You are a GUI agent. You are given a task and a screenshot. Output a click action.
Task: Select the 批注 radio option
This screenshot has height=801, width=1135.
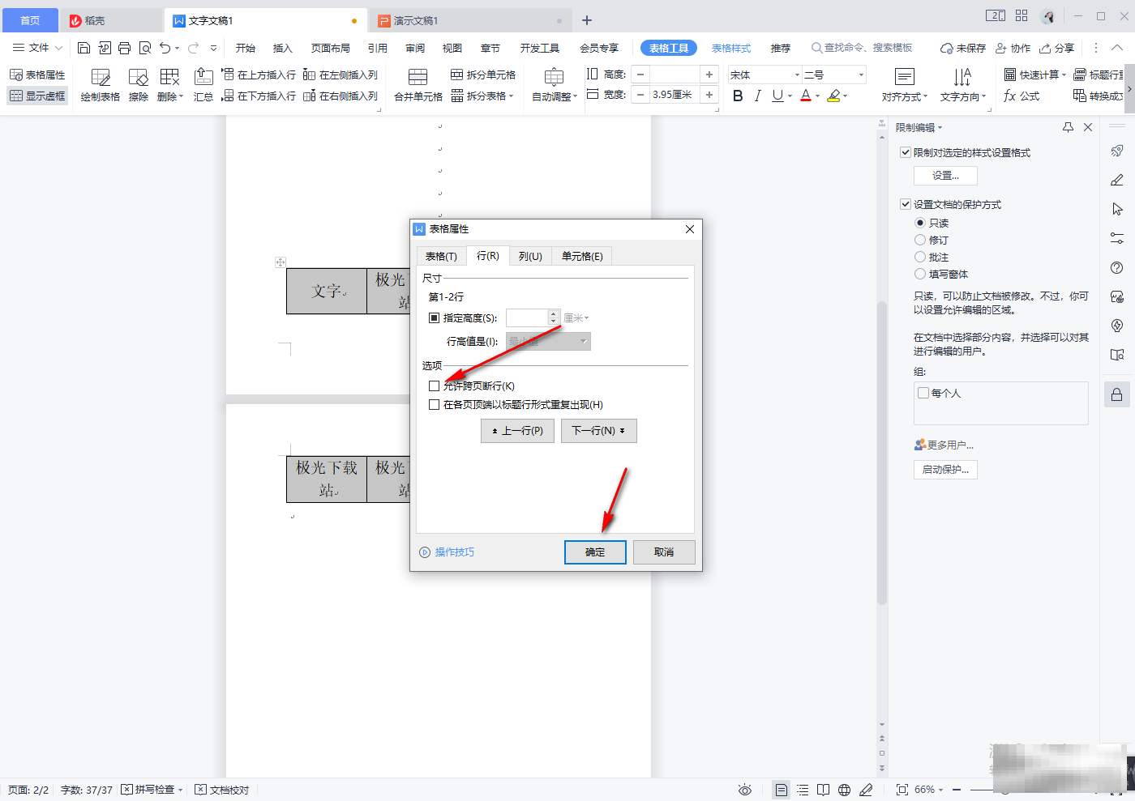[x=920, y=257]
